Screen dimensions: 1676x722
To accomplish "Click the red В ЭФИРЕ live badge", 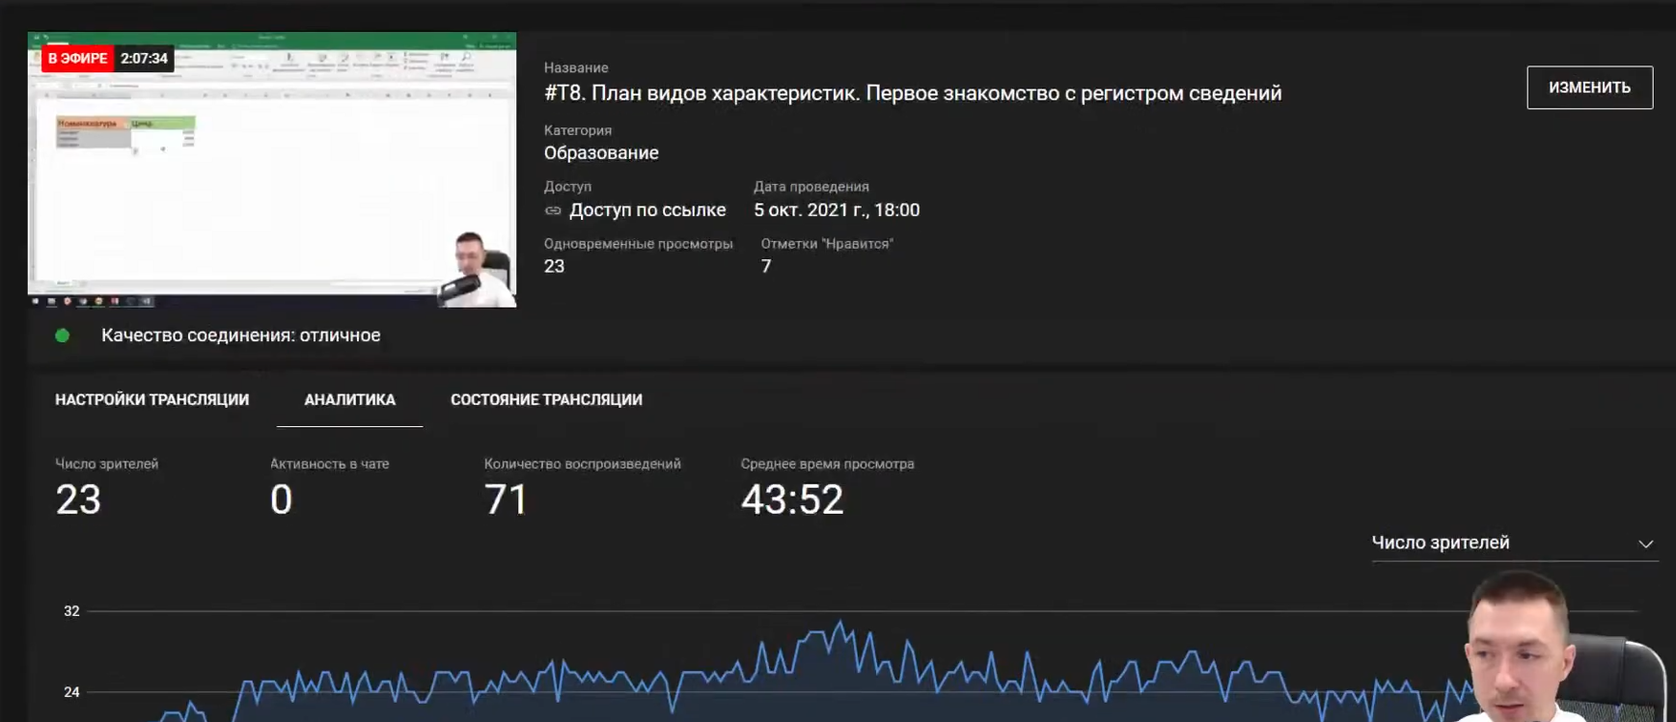I will coord(77,59).
